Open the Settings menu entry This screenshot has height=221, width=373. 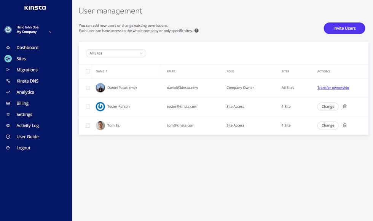point(24,114)
